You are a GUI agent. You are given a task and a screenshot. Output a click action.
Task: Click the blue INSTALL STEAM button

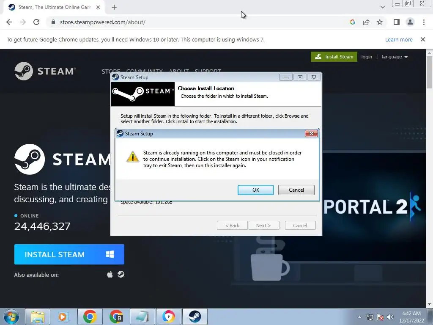click(69, 254)
